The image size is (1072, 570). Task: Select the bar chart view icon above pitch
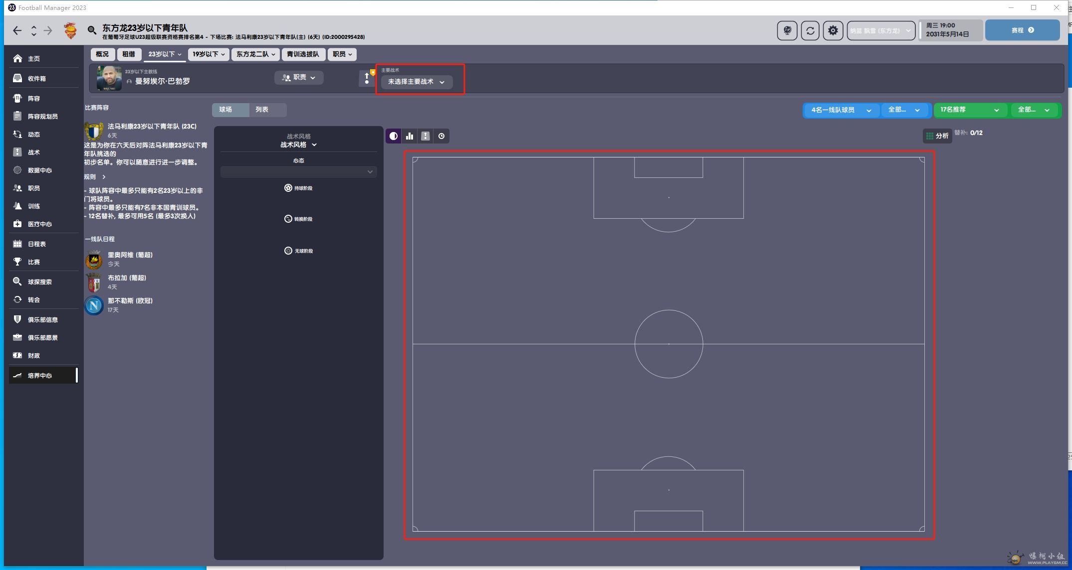(x=410, y=136)
